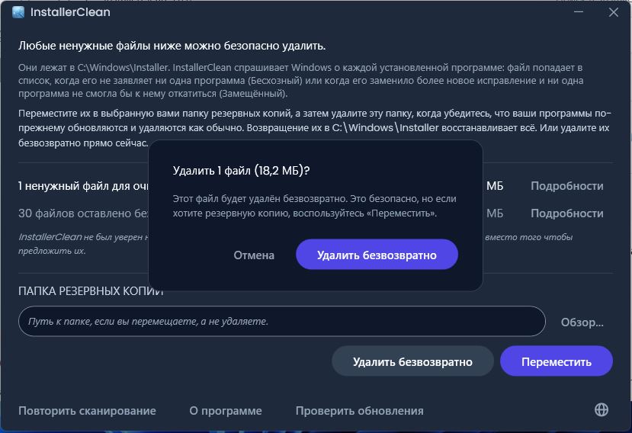Minimize the InstallerClean window

coord(579,12)
